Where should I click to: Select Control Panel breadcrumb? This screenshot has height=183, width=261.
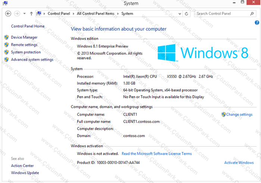tap(59, 13)
